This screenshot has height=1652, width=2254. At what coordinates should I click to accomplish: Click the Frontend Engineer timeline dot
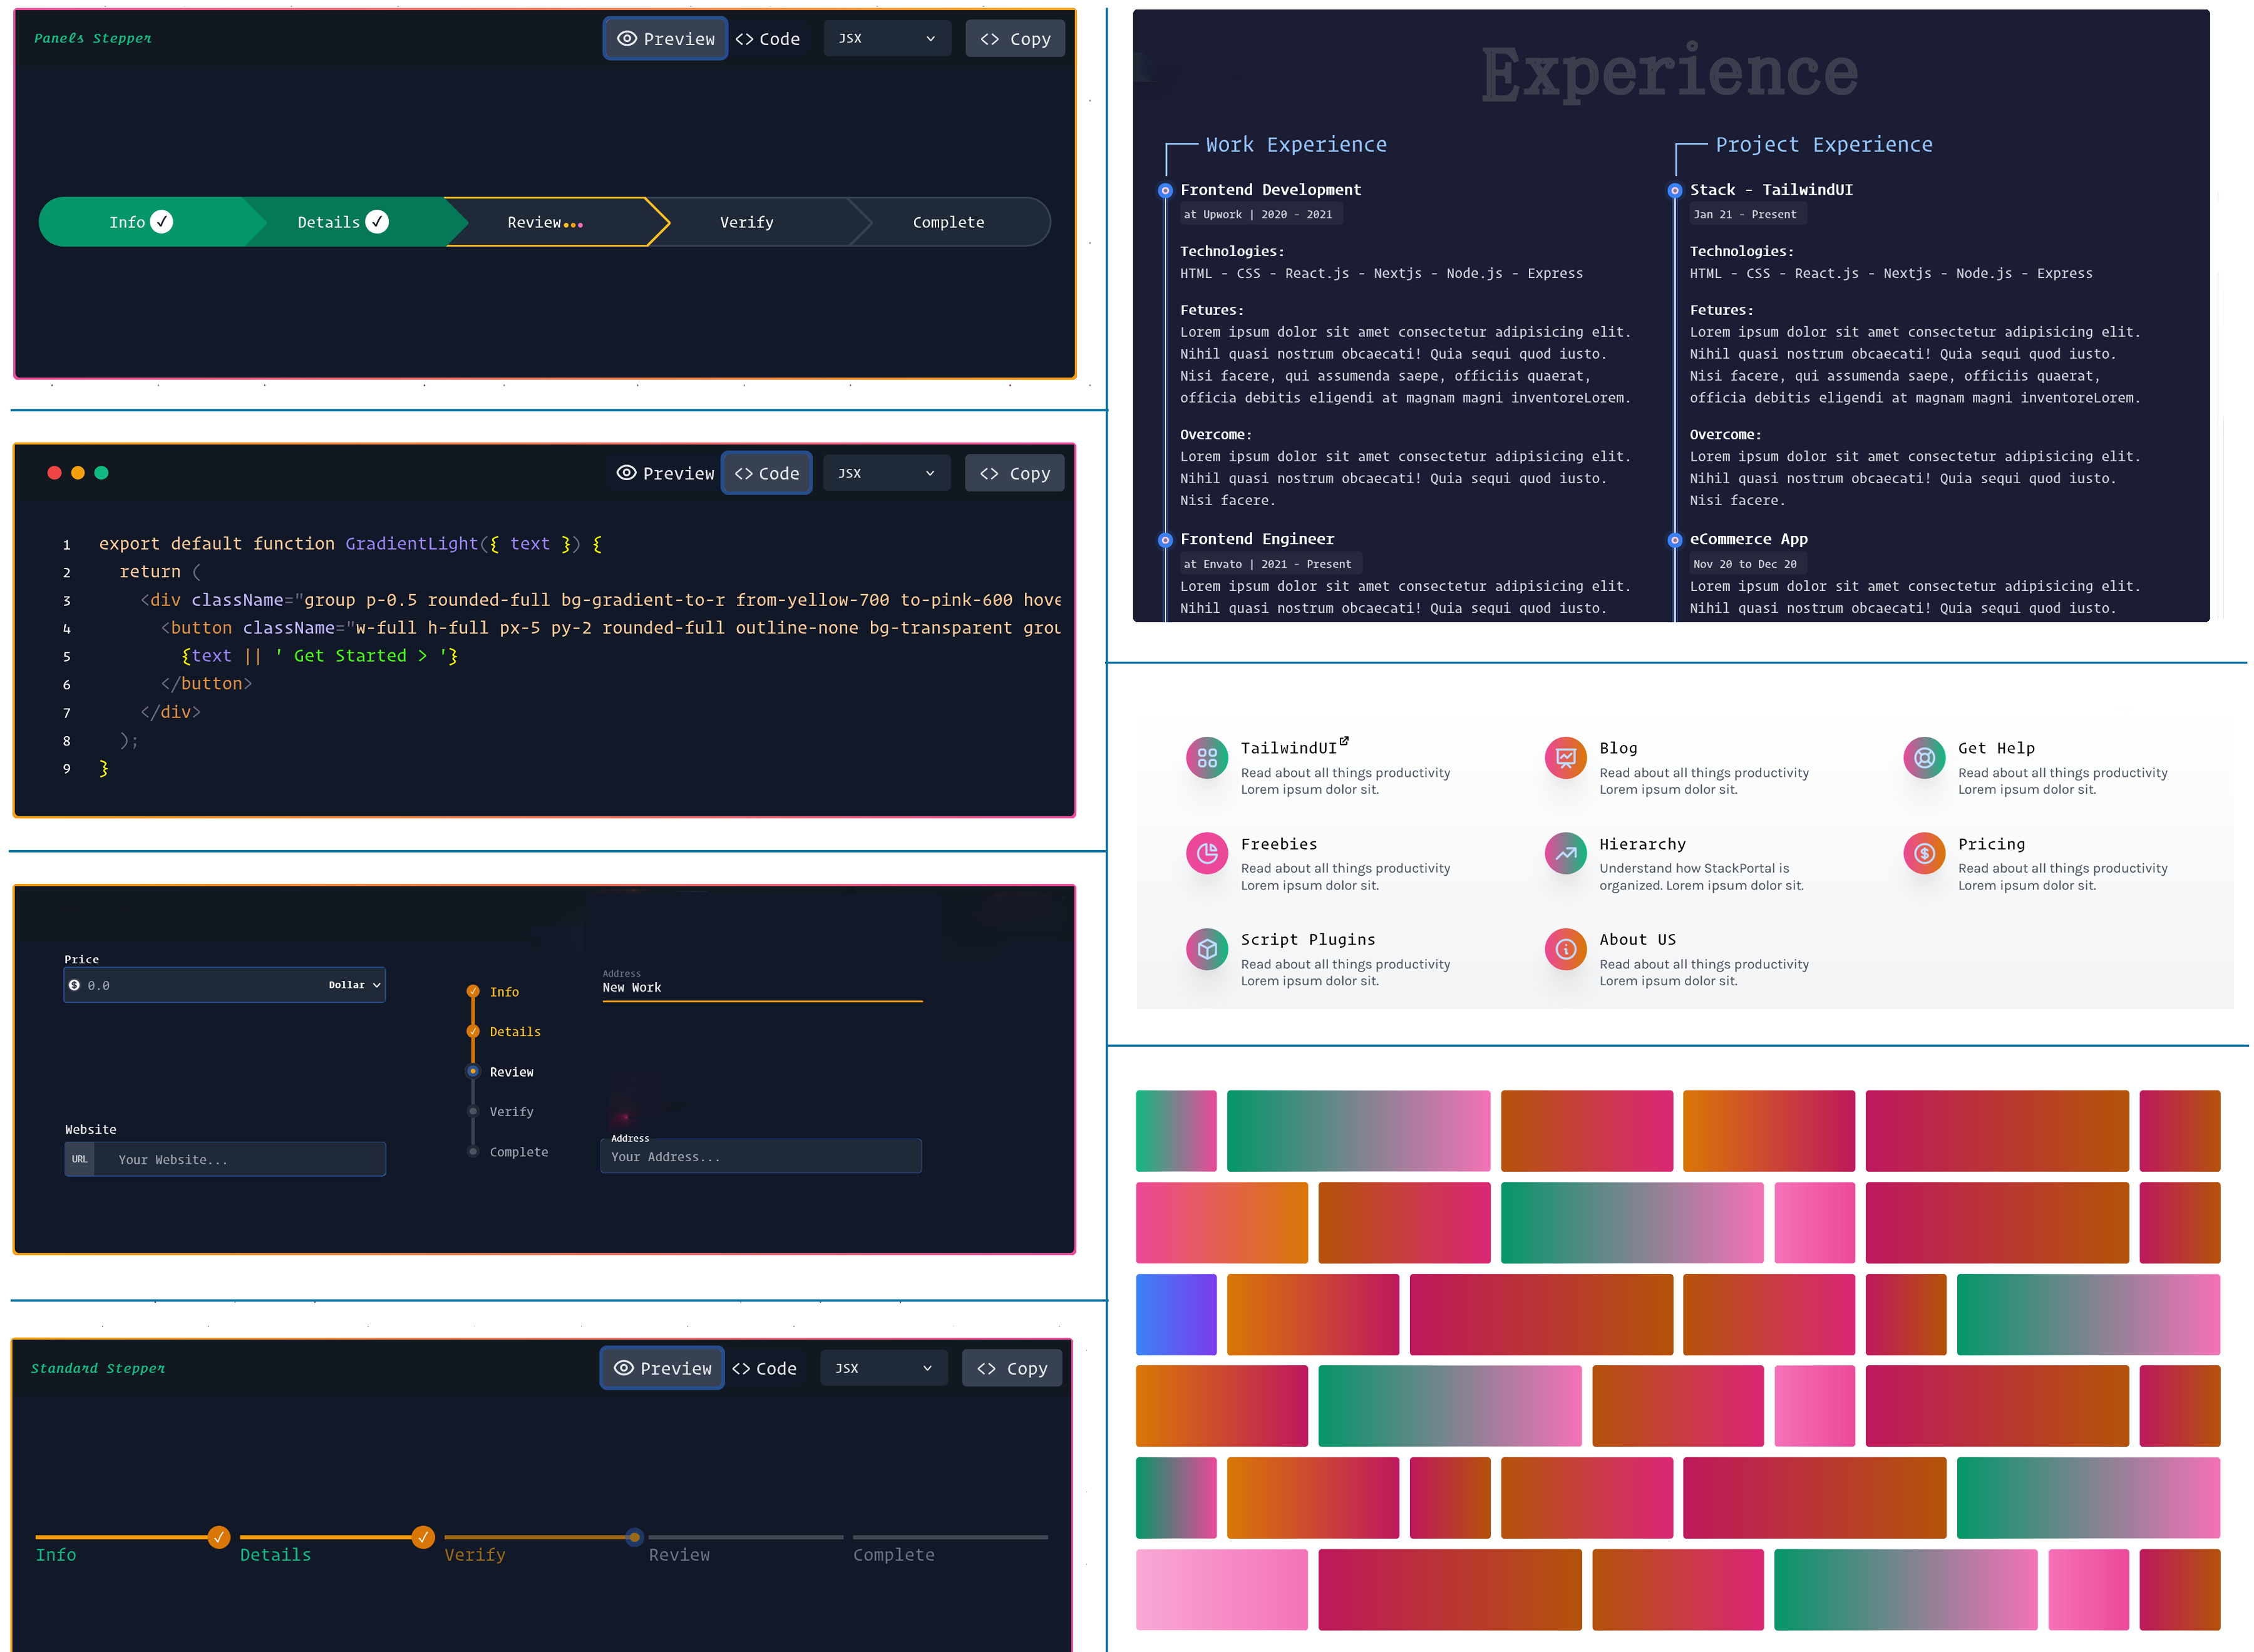pos(1165,540)
